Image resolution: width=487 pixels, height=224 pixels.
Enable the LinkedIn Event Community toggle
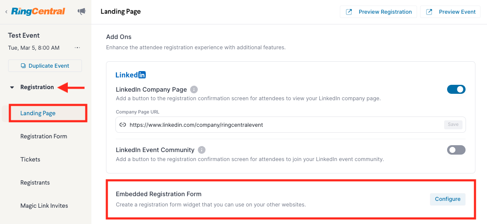[456, 150]
